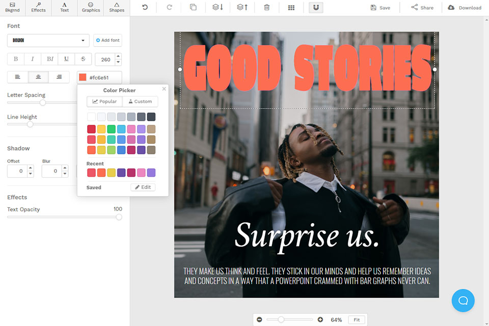This screenshot has height=326, width=489.
Task: Send layer backward with layers-down icon
Action: coord(218,8)
